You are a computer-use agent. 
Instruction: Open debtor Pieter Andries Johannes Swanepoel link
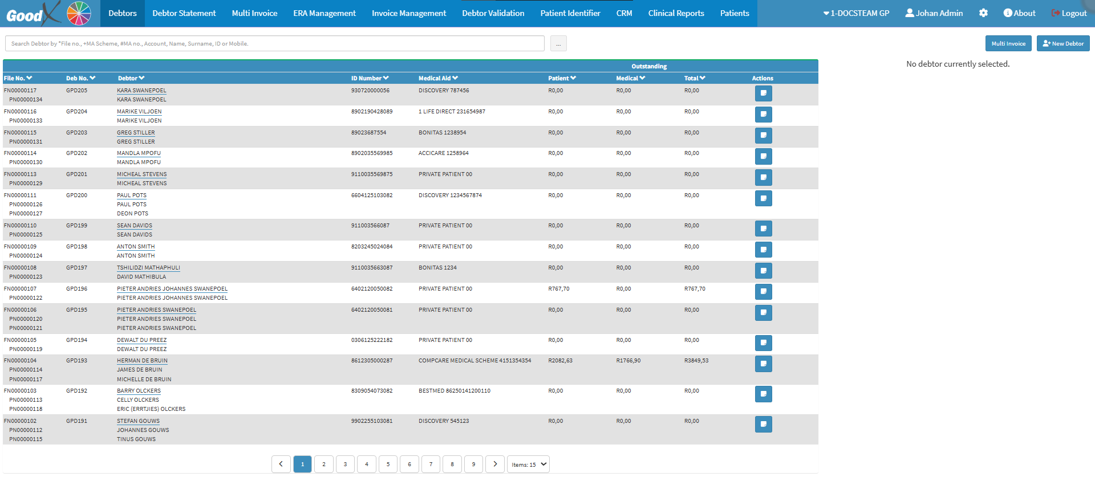click(x=172, y=289)
